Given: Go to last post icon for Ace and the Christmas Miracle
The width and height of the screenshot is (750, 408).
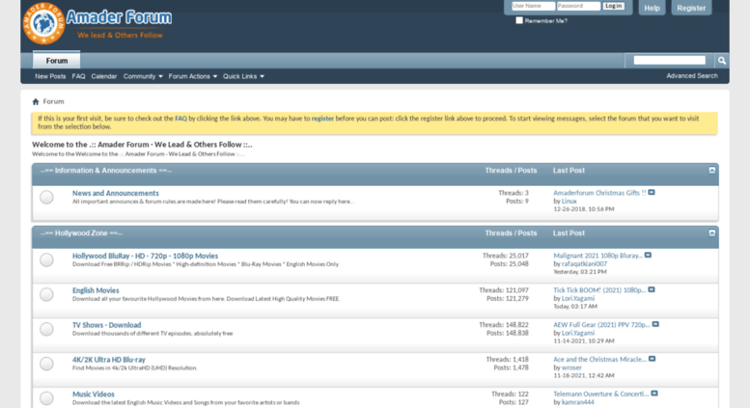Looking at the screenshot, I should [x=652, y=359].
